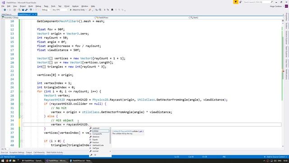Click the Save file toolbar icon
289x163 pixels.
coord(23,10)
